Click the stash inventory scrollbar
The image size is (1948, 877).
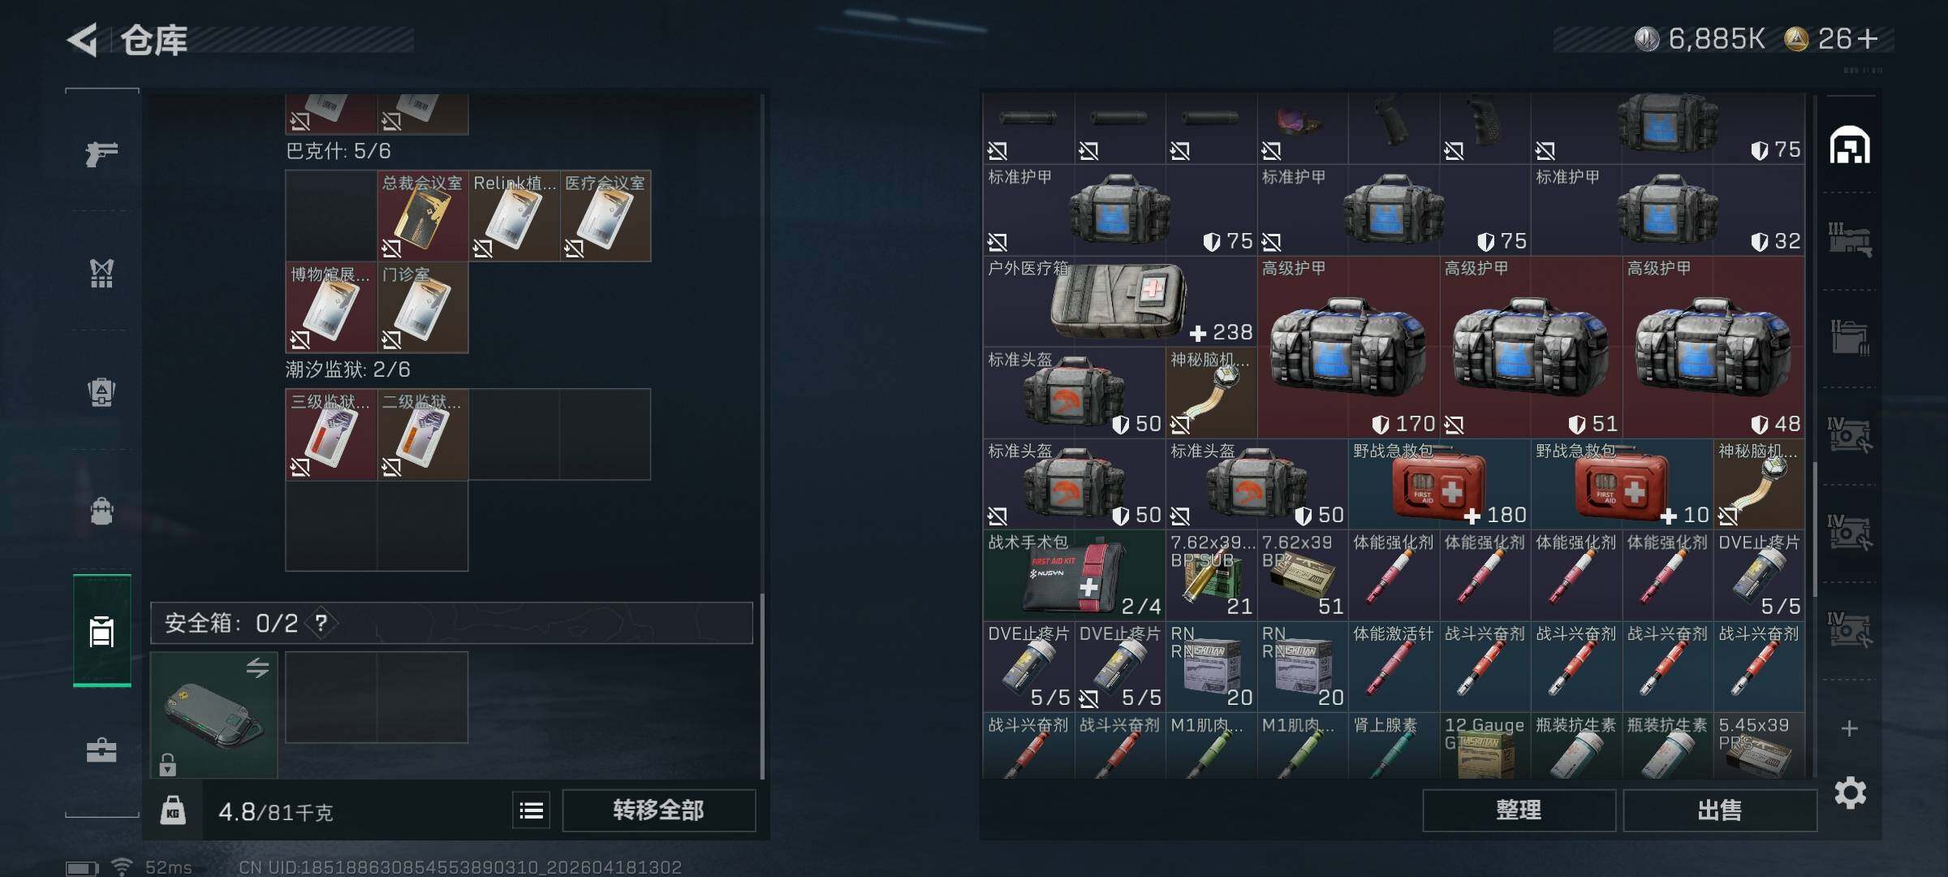(x=1813, y=529)
